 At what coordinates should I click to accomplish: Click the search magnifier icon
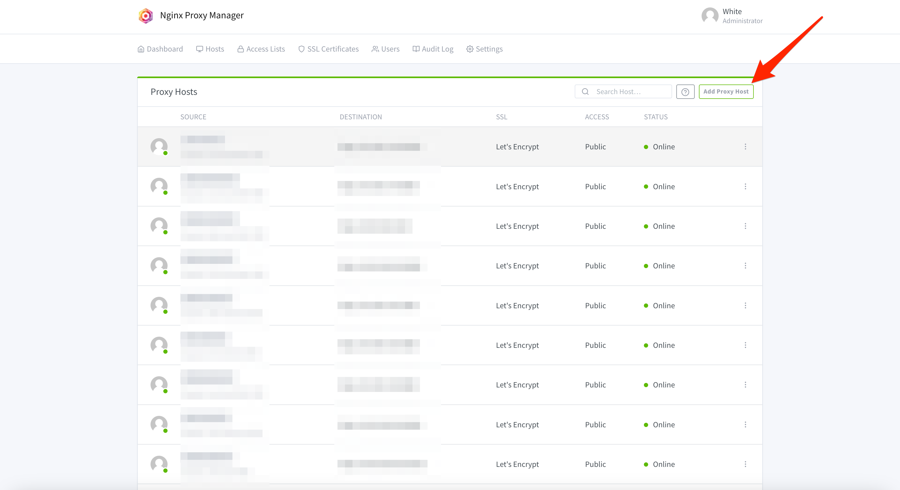click(x=585, y=92)
